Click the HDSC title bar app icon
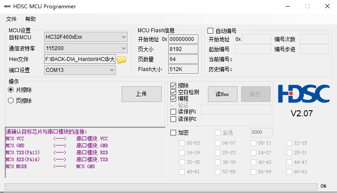 tap(7, 7)
